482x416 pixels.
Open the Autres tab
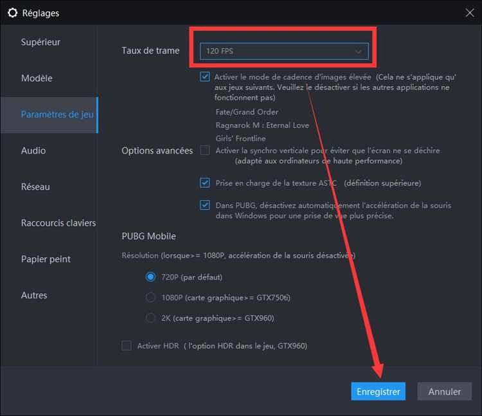(x=34, y=295)
